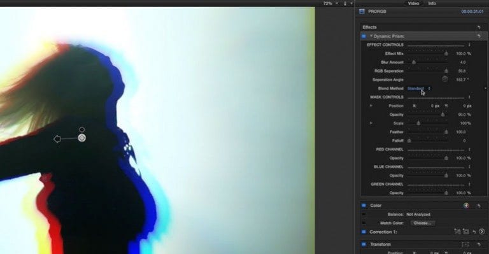Switch to the Info tab
The width and height of the screenshot is (489, 254).
pos(432,3)
